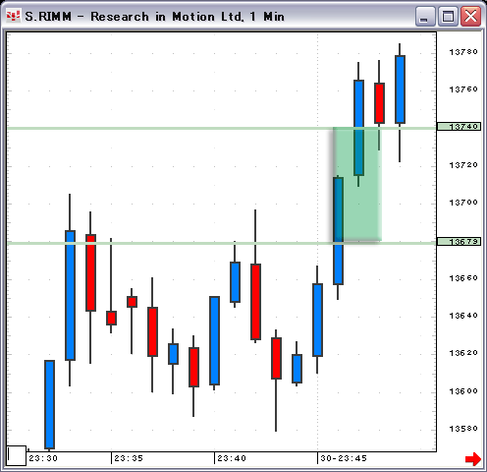The height and width of the screenshot is (472, 487).
Task: Click the 13620 price axis label
Action: coord(463,353)
